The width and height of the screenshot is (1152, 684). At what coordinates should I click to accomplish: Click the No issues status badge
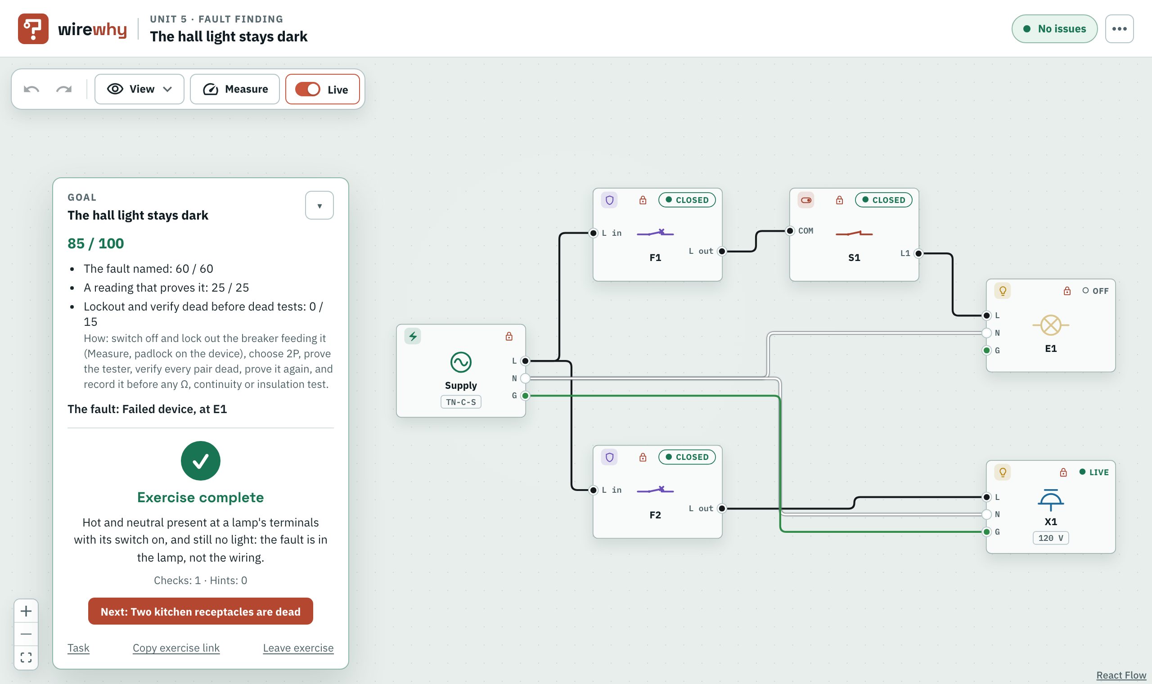pos(1054,29)
